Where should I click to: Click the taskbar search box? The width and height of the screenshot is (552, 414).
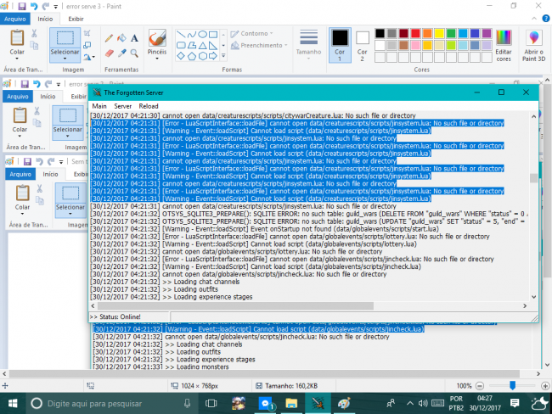(x=111, y=403)
